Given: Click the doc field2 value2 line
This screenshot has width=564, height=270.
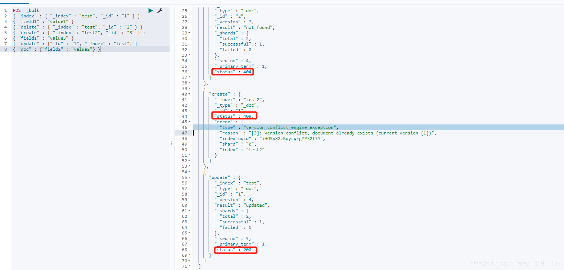Looking at the screenshot, I should pyautogui.click(x=56, y=49).
